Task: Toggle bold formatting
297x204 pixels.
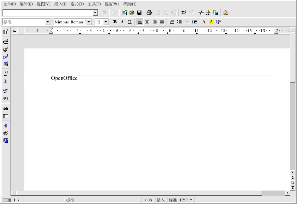Action: point(115,22)
